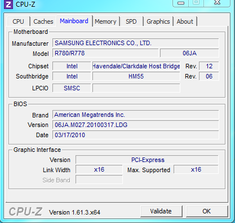235x223 pixels.
Task: Click the Manufacturer label
Action: (x=30, y=43)
